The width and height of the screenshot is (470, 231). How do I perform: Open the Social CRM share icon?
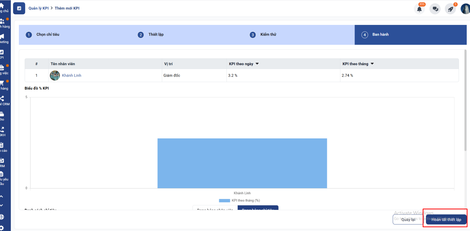coord(2,99)
